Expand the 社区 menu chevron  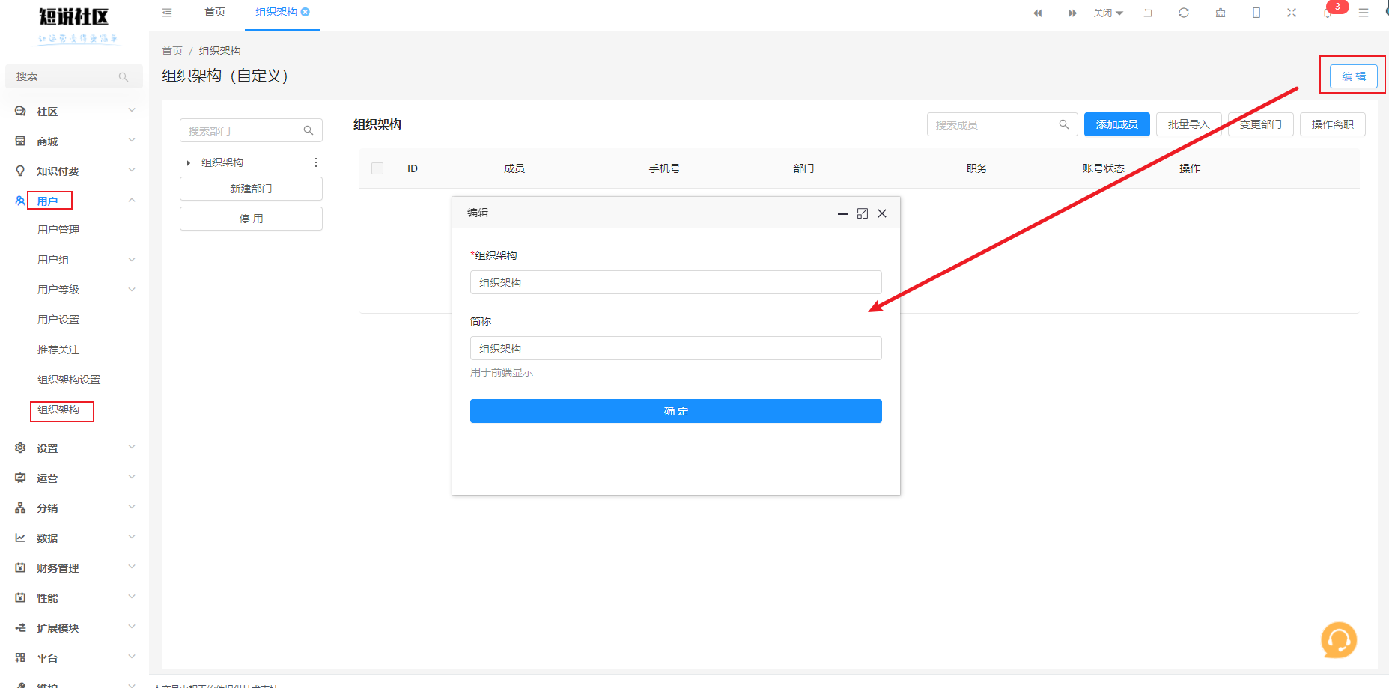point(132,111)
